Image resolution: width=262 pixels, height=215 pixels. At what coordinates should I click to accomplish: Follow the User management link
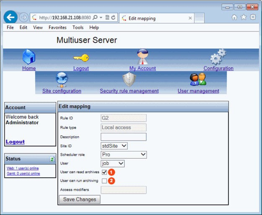tap(198, 91)
